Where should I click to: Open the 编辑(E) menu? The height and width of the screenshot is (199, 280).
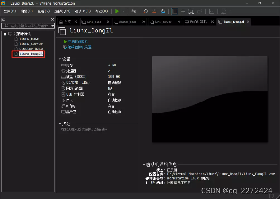(x=27, y=11)
